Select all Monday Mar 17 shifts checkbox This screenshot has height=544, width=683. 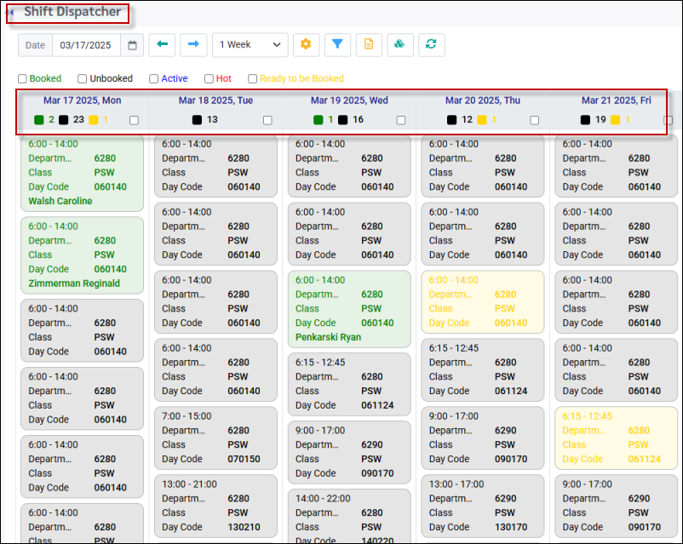click(x=135, y=120)
